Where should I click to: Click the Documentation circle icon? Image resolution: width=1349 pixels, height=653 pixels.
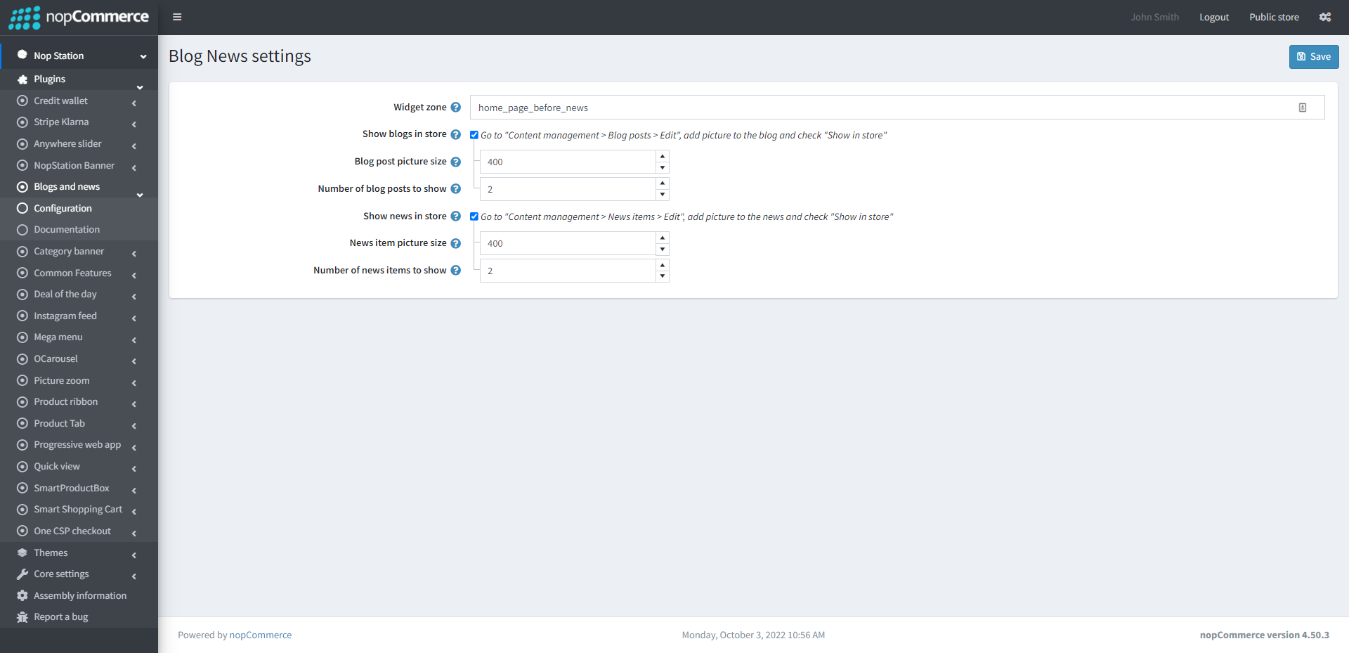coord(22,230)
